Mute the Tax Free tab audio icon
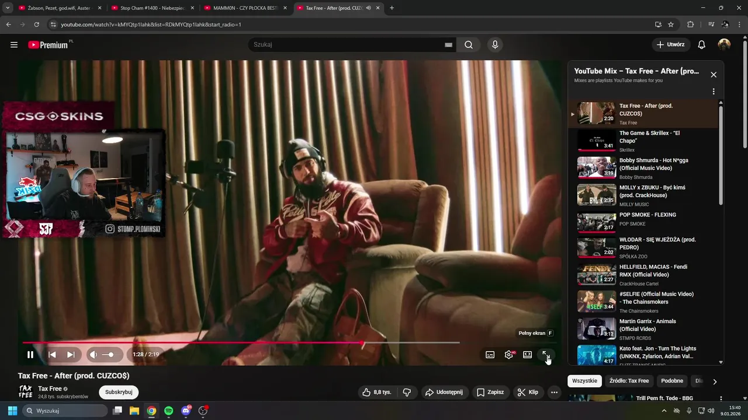The width and height of the screenshot is (748, 420). tap(368, 8)
